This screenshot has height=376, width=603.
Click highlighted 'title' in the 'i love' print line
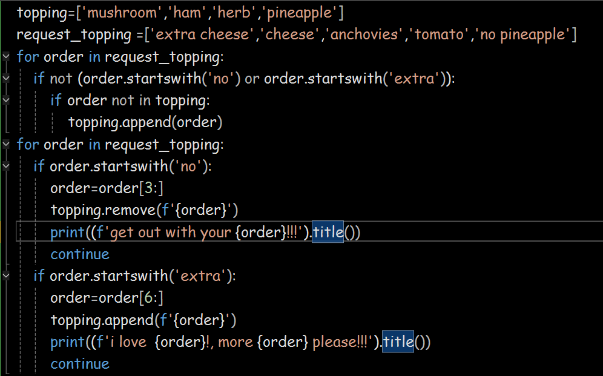(398, 342)
